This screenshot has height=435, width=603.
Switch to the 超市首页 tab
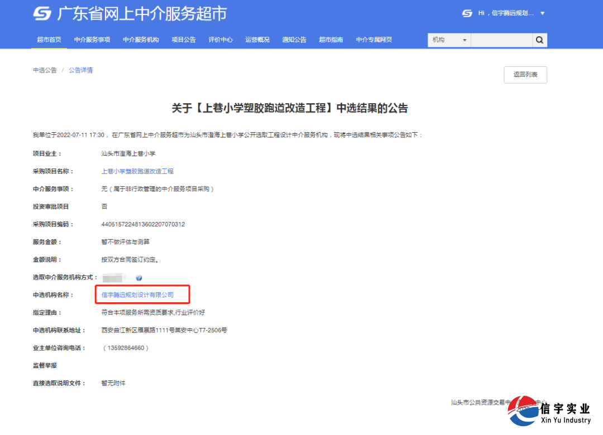[49, 40]
